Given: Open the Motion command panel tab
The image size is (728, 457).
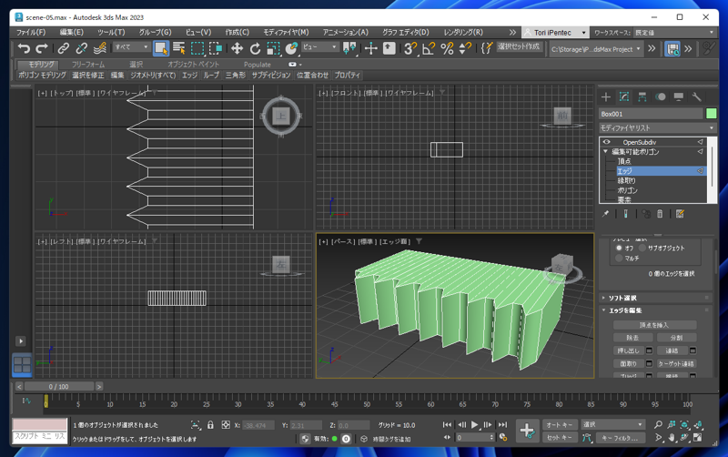Looking at the screenshot, I should [x=661, y=96].
